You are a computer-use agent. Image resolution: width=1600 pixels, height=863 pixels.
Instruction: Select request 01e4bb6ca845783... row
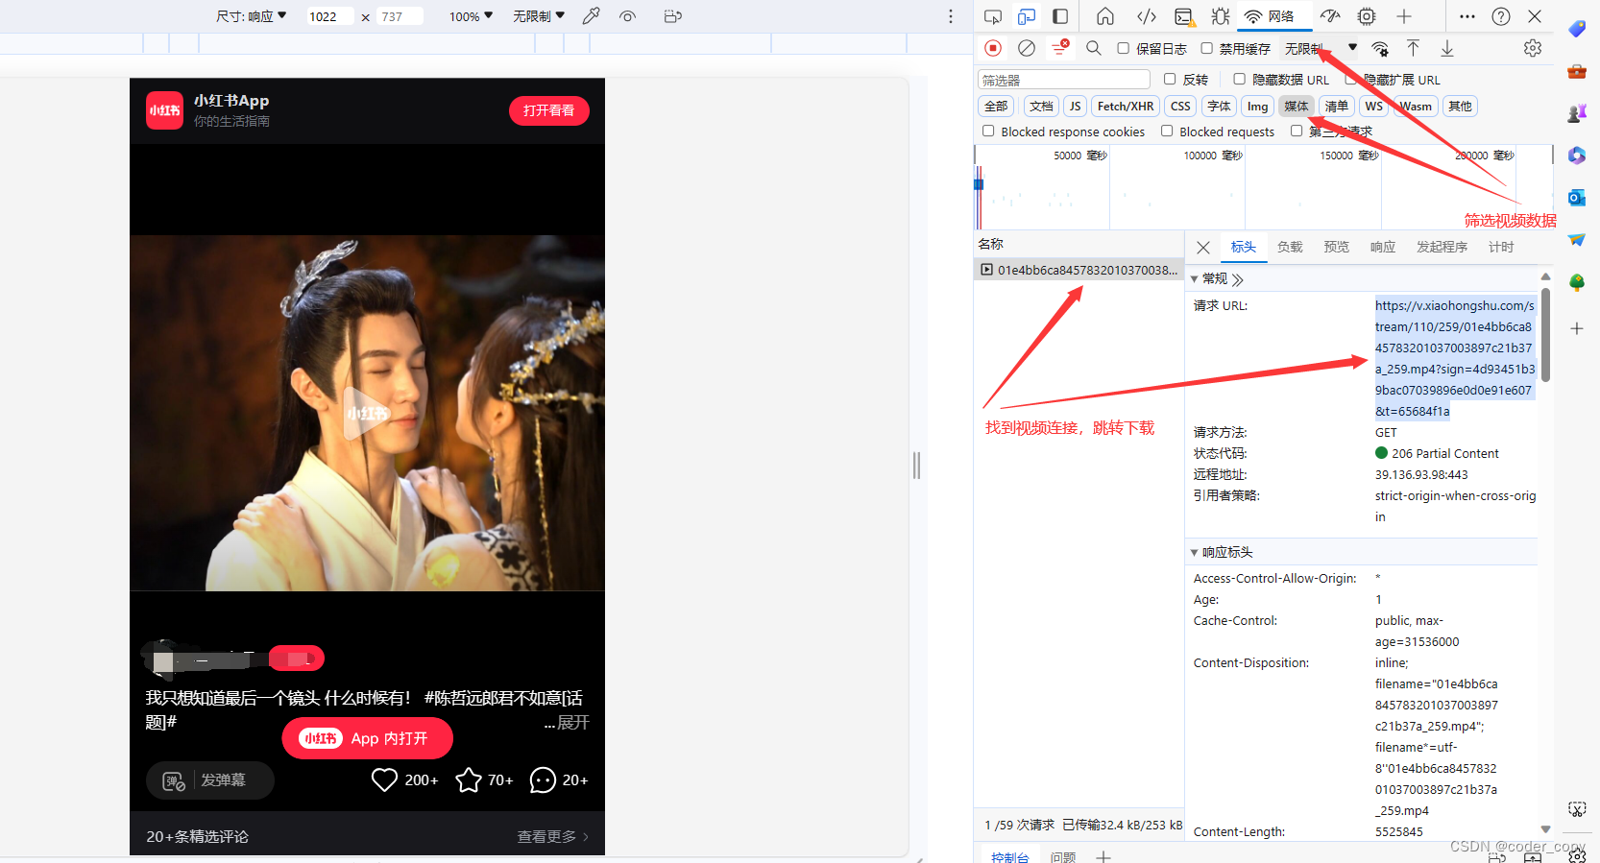(x=1079, y=270)
